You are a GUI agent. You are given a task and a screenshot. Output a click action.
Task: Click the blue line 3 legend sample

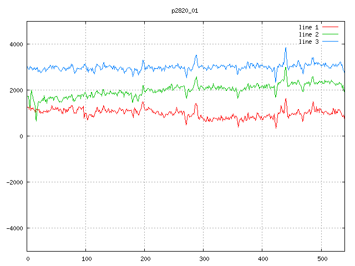[331, 42]
